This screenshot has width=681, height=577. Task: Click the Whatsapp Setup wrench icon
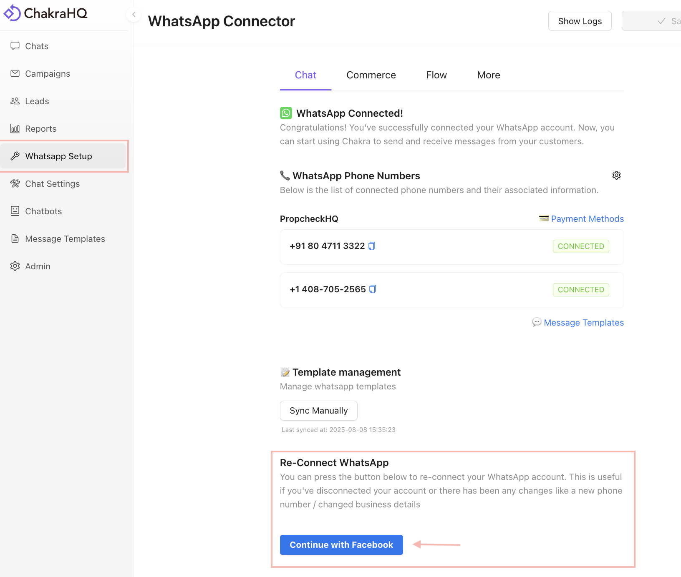(x=15, y=156)
